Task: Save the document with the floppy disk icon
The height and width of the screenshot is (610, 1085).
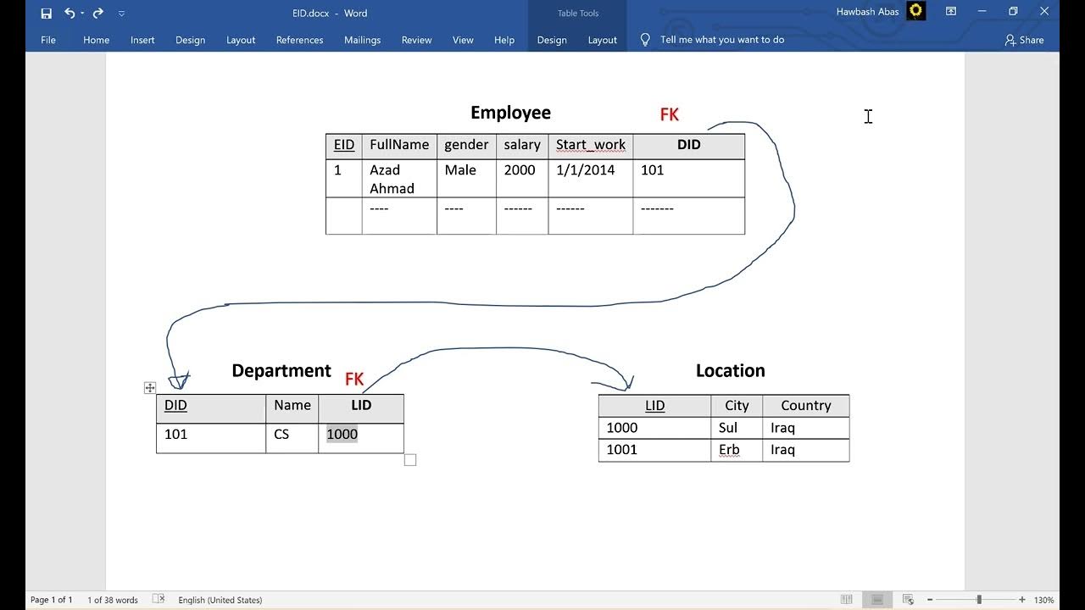Action: coord(46,13)
